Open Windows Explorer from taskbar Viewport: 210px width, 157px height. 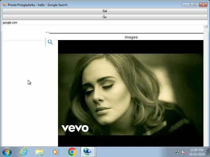tap(40, 152)
